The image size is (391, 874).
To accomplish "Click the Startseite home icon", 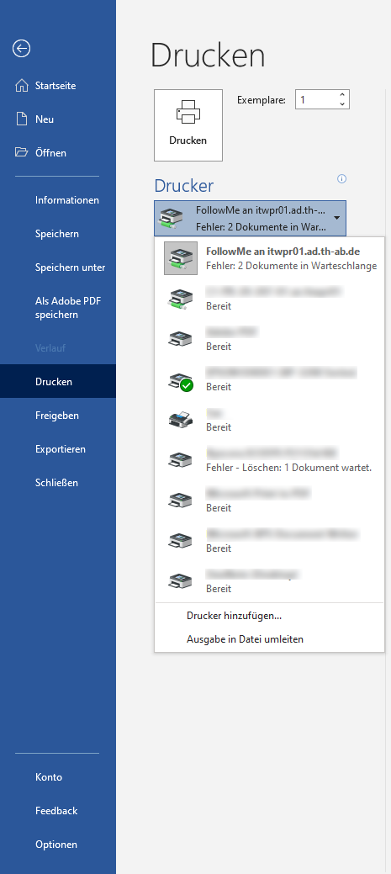I will pos(22,85).
